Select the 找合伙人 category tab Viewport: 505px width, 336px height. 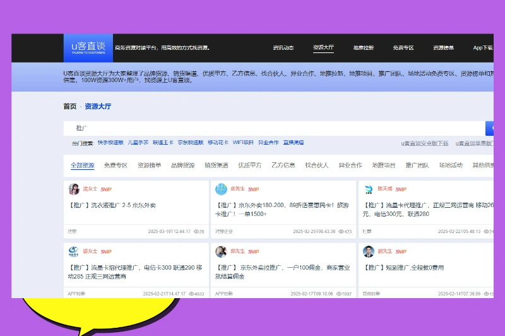(317, 165)
